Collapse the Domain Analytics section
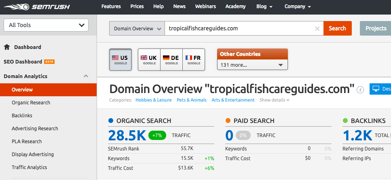 pos(86,76)
